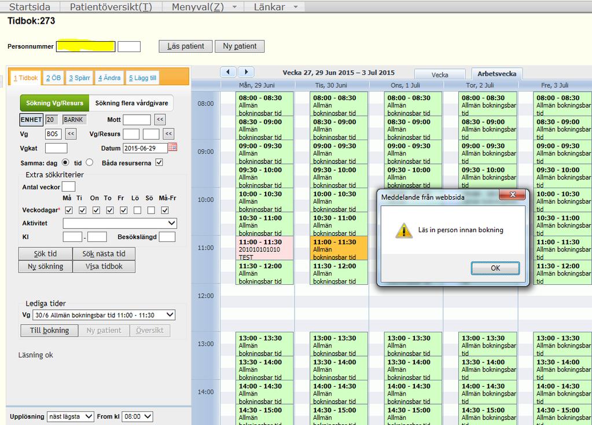Select the Samma tid radio button

[90, 163]
